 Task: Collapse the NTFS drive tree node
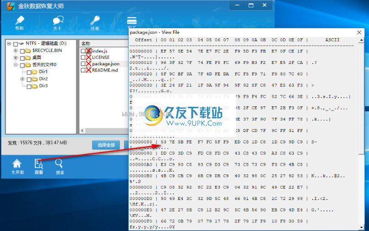pos(9,43)
